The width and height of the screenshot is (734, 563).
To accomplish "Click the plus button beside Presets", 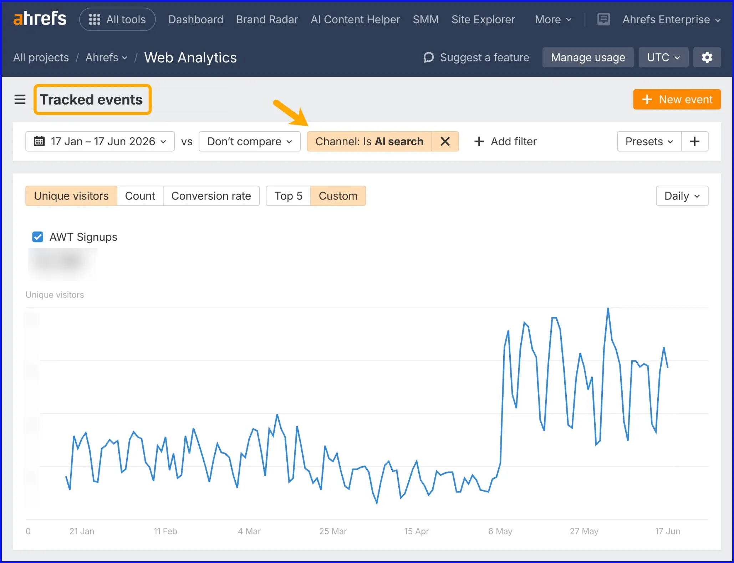I will click(x=694, y=142).
